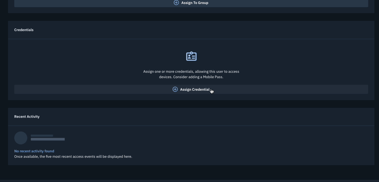Click 'Assign one or more credentials' text line
The image size is (379, 182).
coord(191,72)
